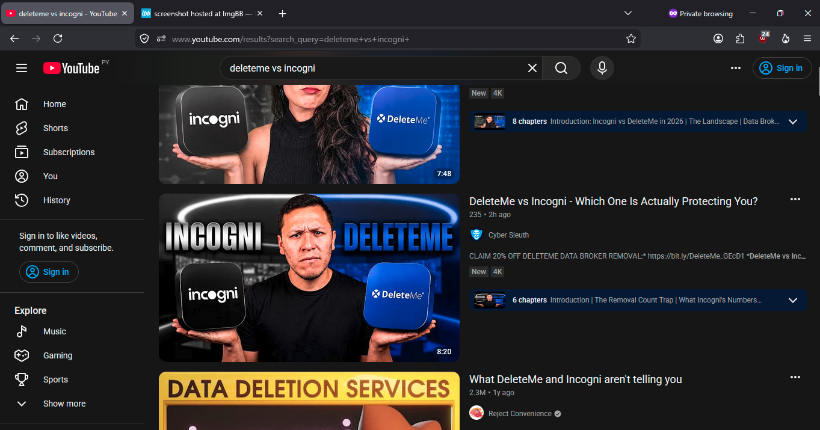The image size is (820, 430).
Task: Click the browser Back arrow
Action: coord(14,38)
